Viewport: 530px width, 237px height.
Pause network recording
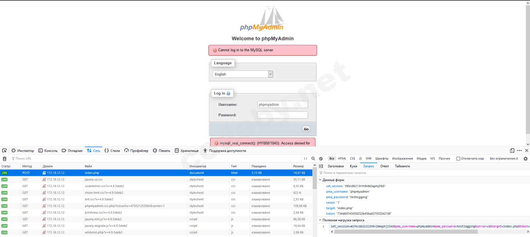coord(305,159)
